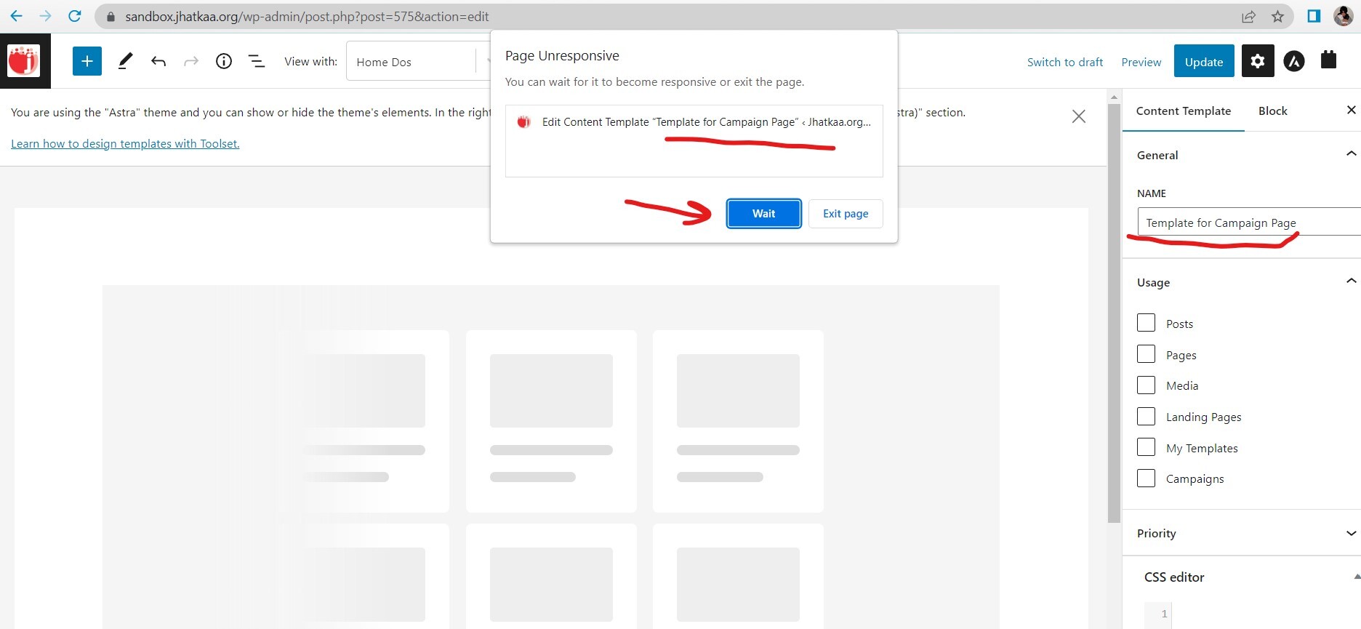Switch to the Block tab
Screen dimensions: 1361x629
pos(1272,111)
